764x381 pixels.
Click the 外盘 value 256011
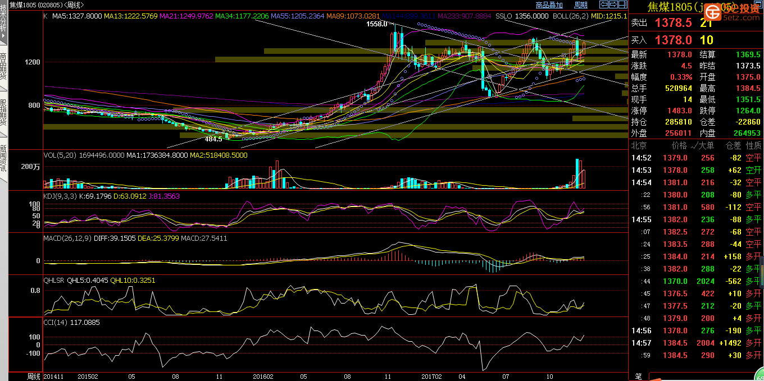(678, 133)
